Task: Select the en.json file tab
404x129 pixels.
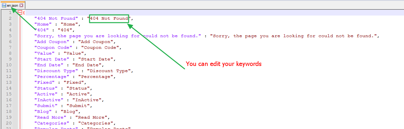Action: 13,5
